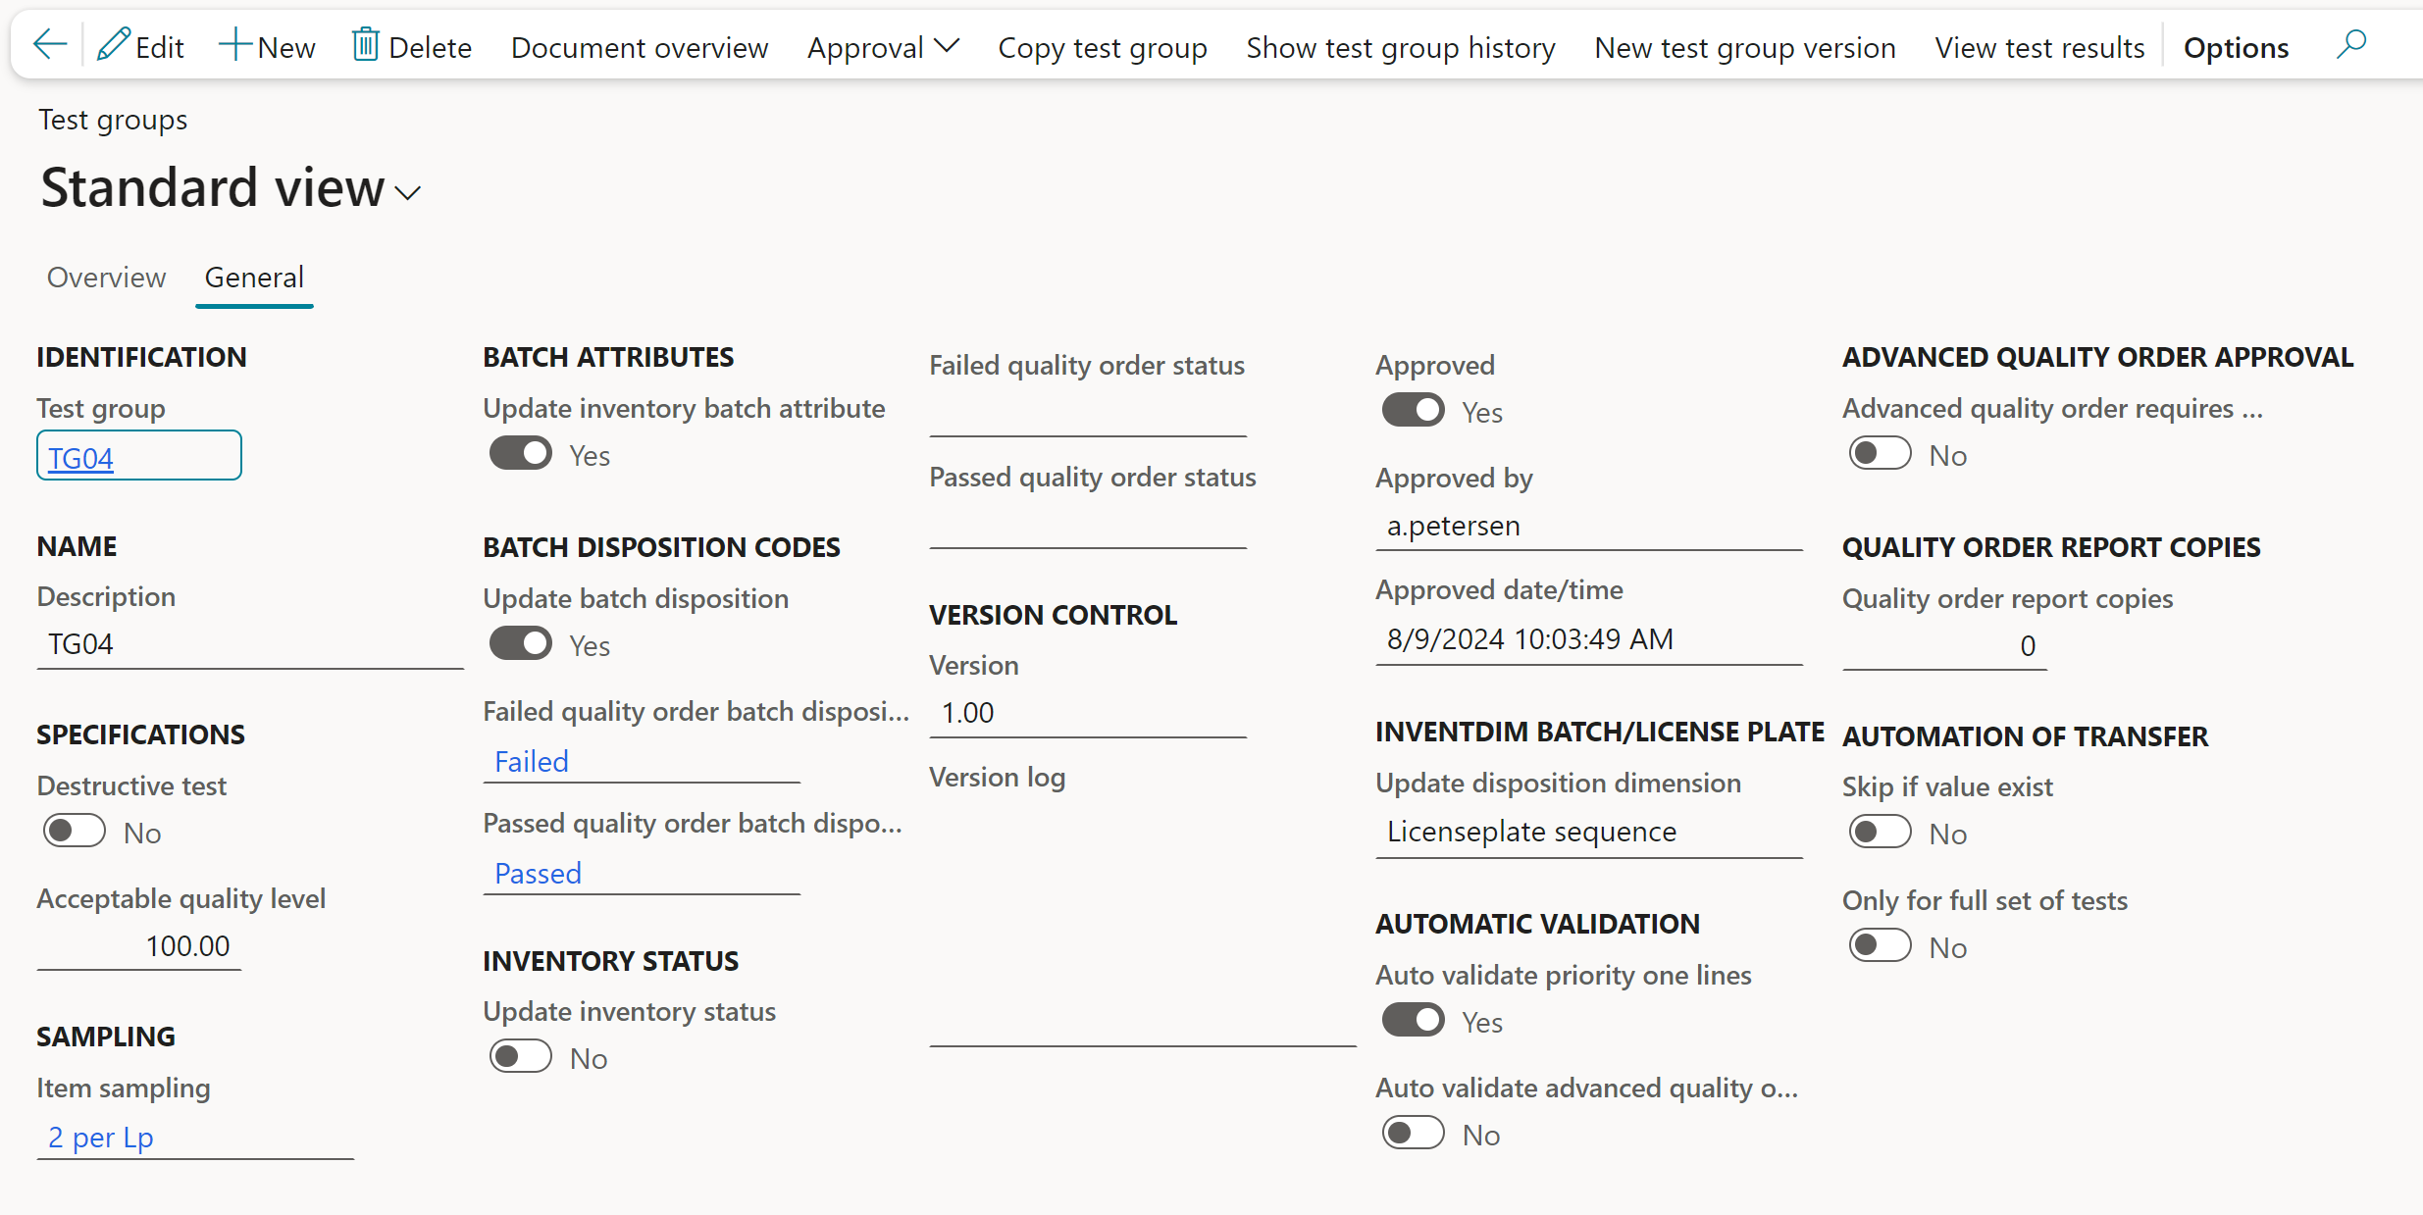Image resolution: width=2423 pixels, height=1215 pixels.
Task: Toggle Skip if value exist switch
Action: [1880, 833]
